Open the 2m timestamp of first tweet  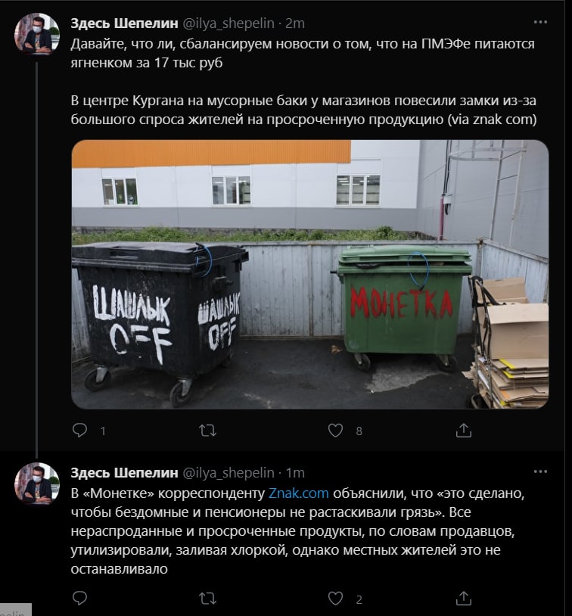[295, 23]
